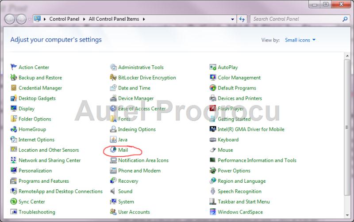Screen dimensions: 354x222
Task: Open the Indexing Options link
Action: [x=137, y=129]
